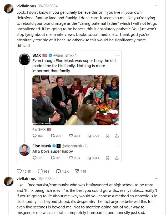Unmute the CBS Mornings video
This screenshot has height=215, width=166.
click(x=114, y=120)
